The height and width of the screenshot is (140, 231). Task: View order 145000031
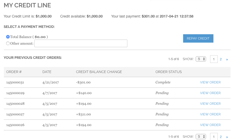(x=210, y=82)
